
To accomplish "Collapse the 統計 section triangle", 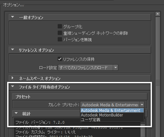I will (16, 113).
